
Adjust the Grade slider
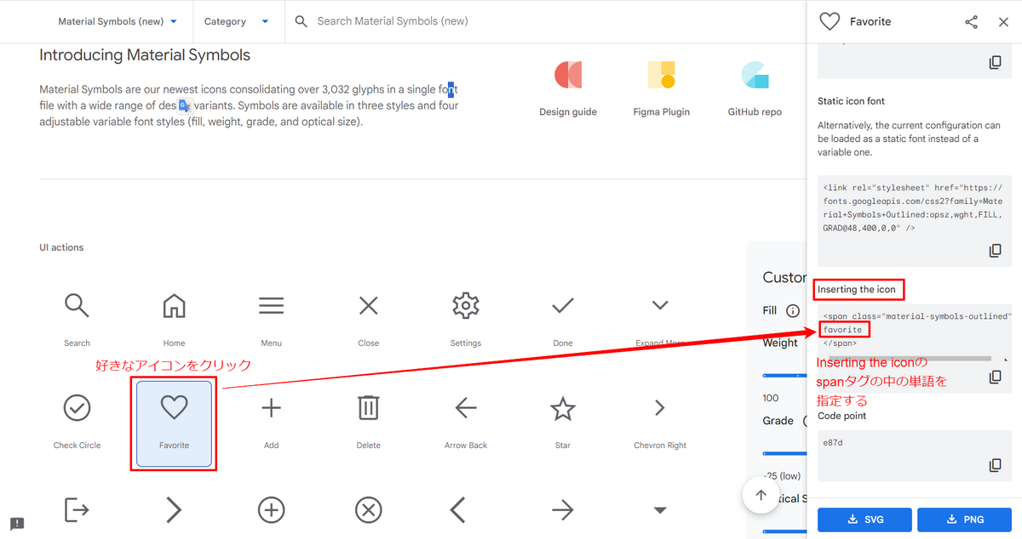click(784, 453)
